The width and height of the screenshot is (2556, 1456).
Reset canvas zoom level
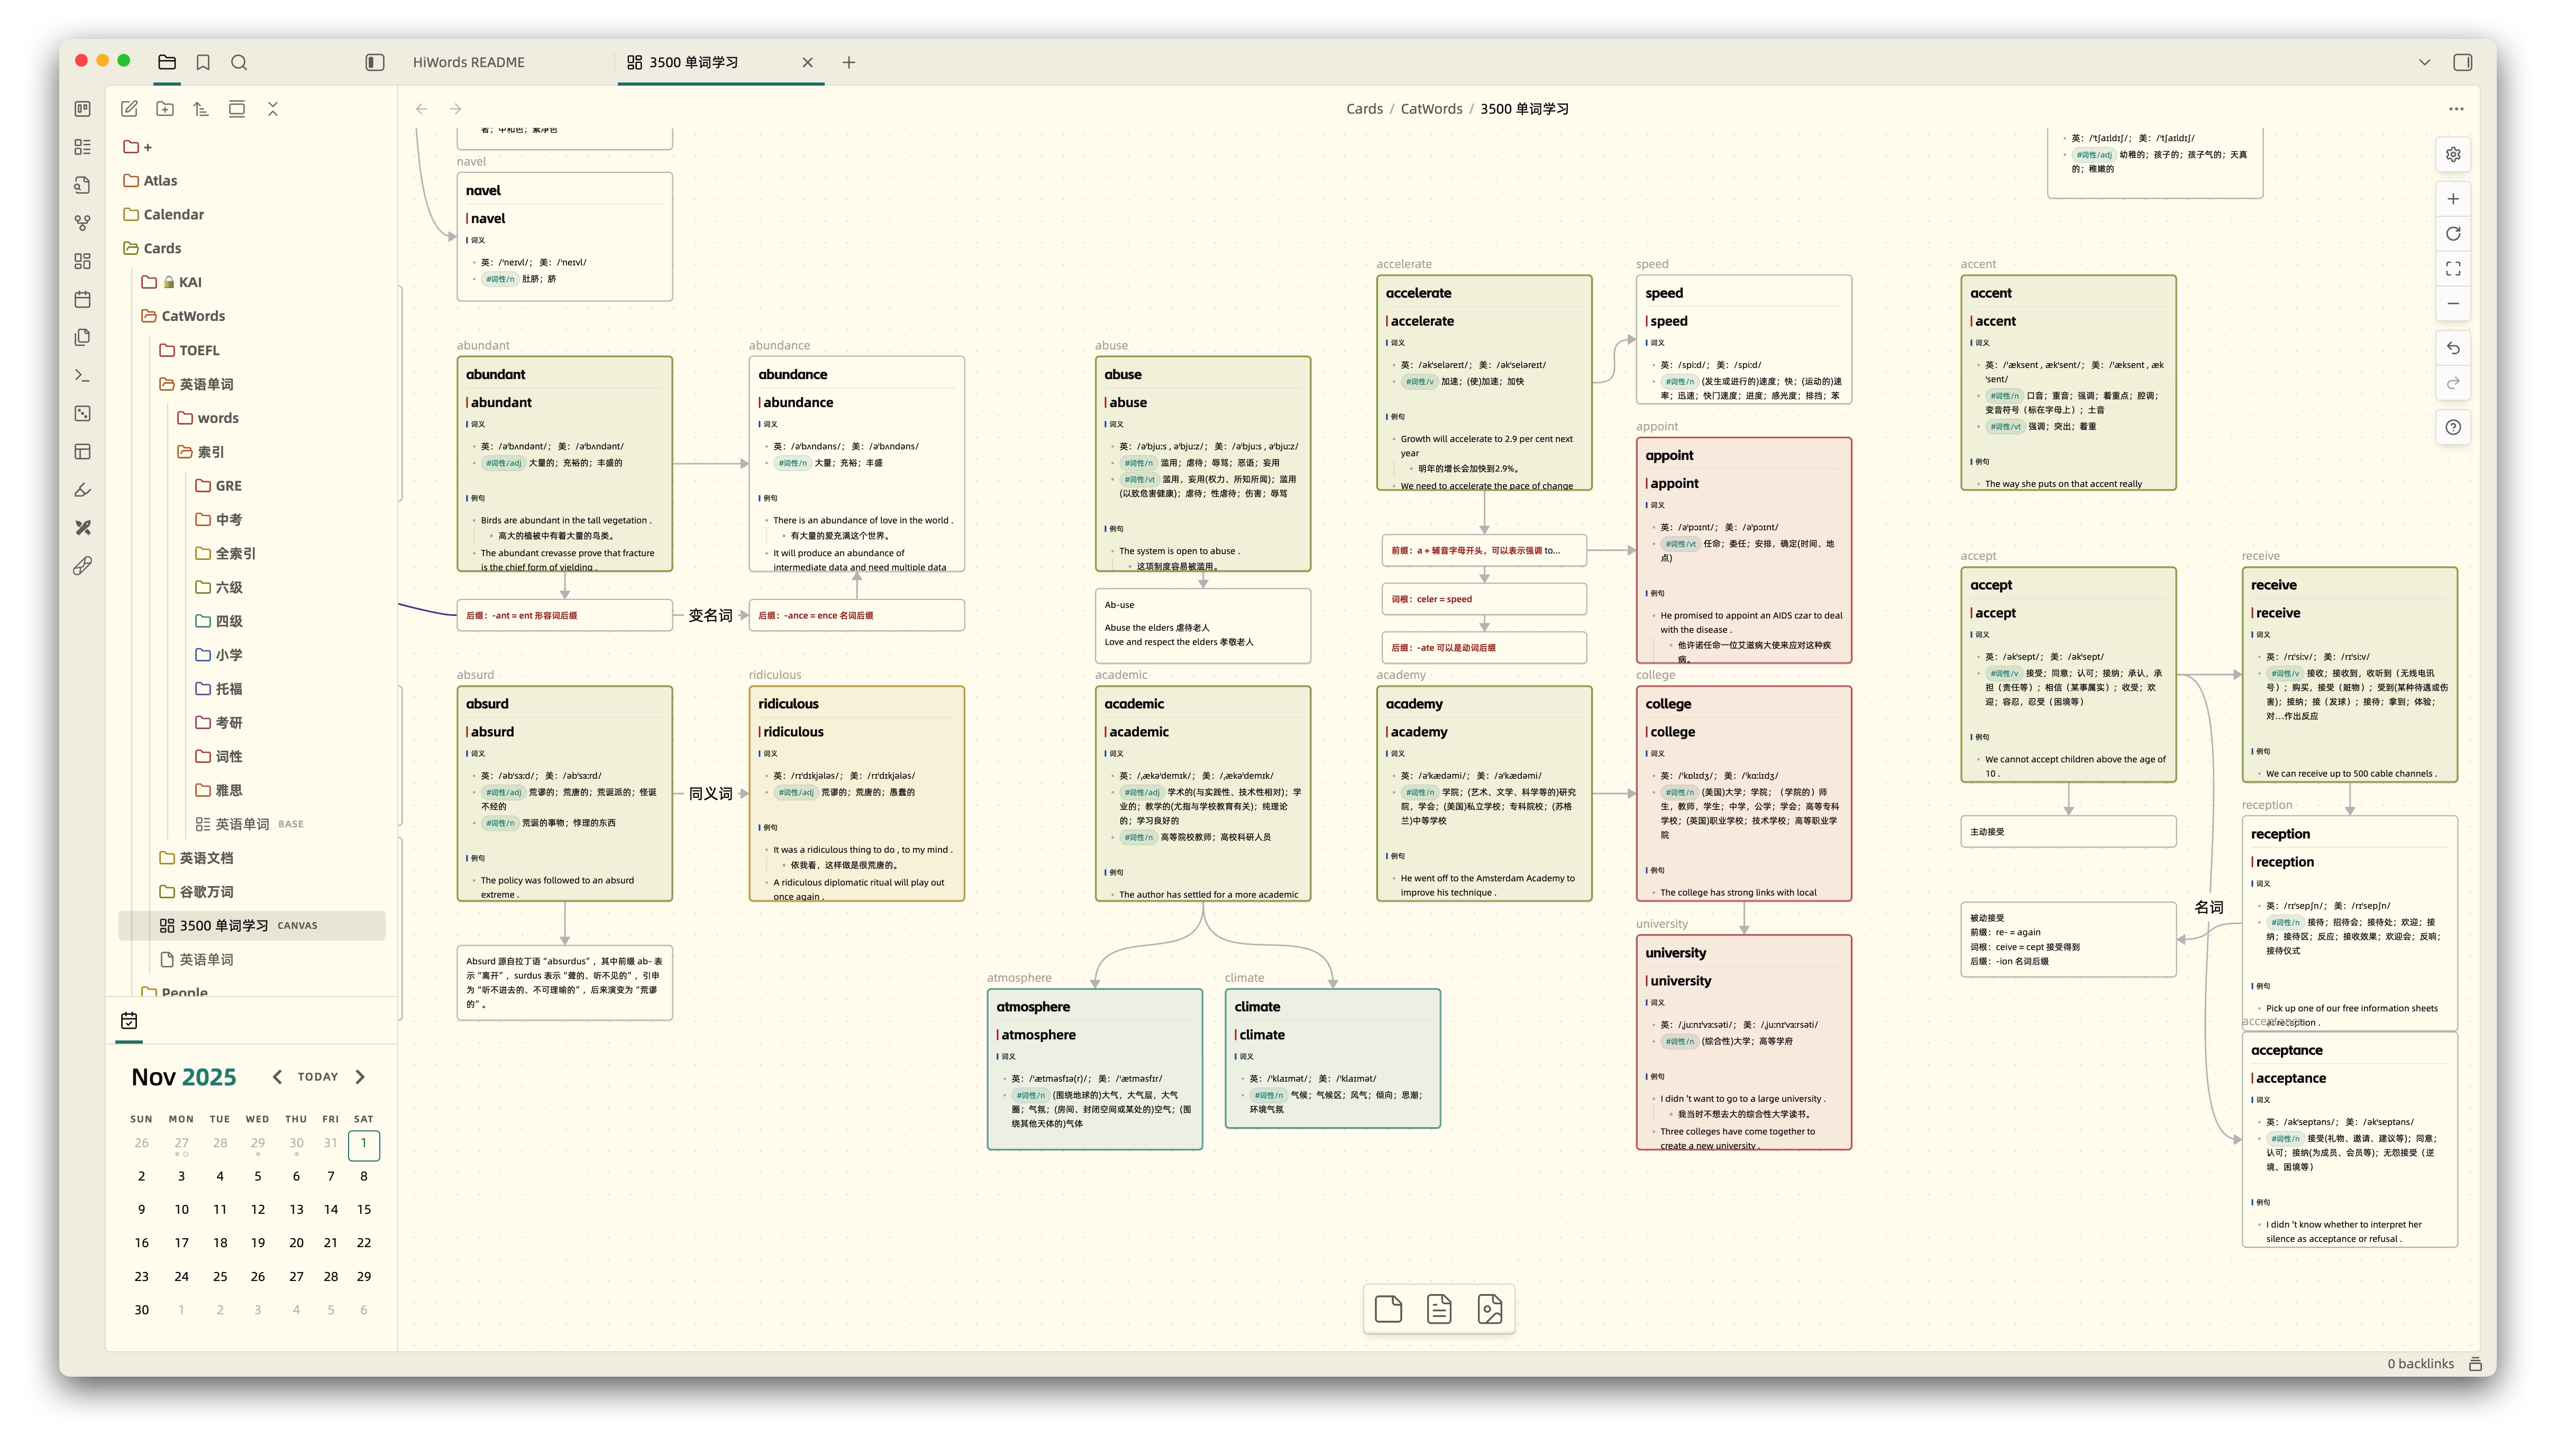(2452, 234)
